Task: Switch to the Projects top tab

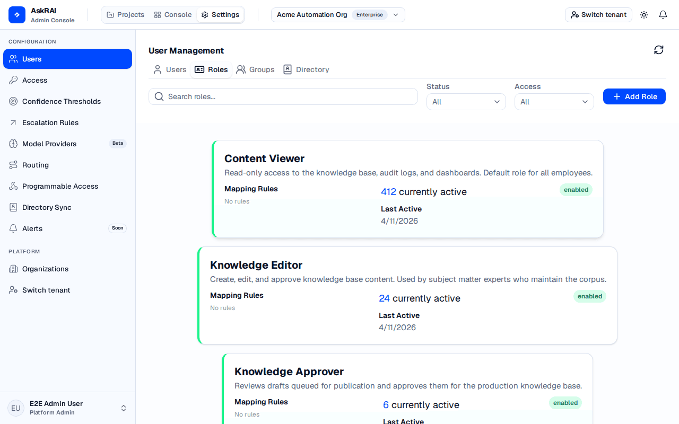Action: [x=126, y=15]
